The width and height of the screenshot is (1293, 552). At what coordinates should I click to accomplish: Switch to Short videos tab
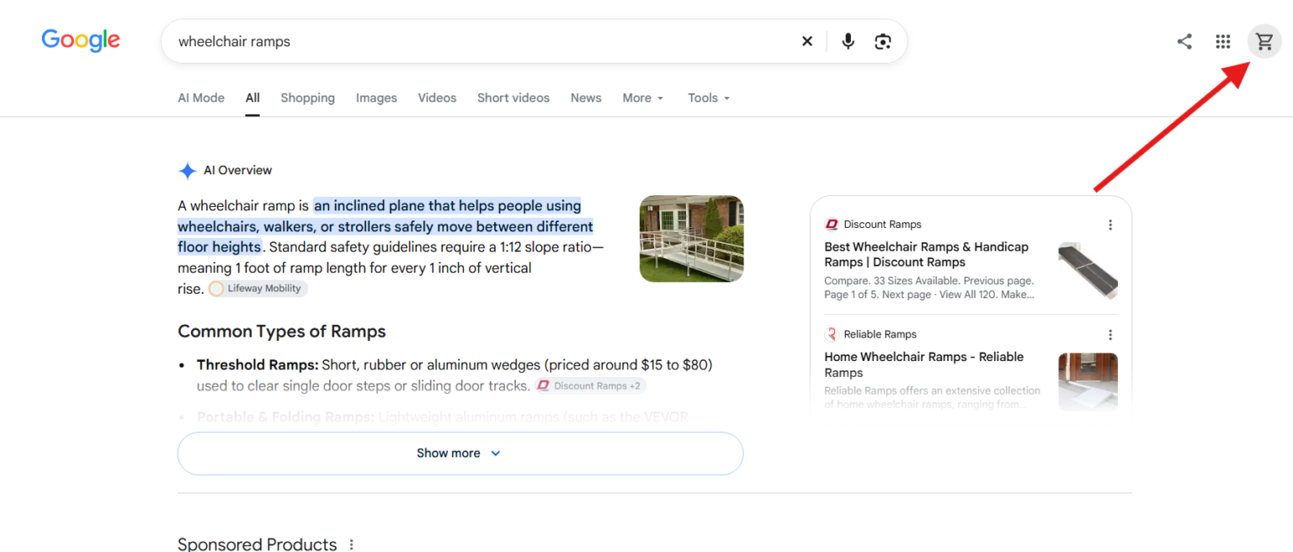pyautogui.click(x=513, y=98)
